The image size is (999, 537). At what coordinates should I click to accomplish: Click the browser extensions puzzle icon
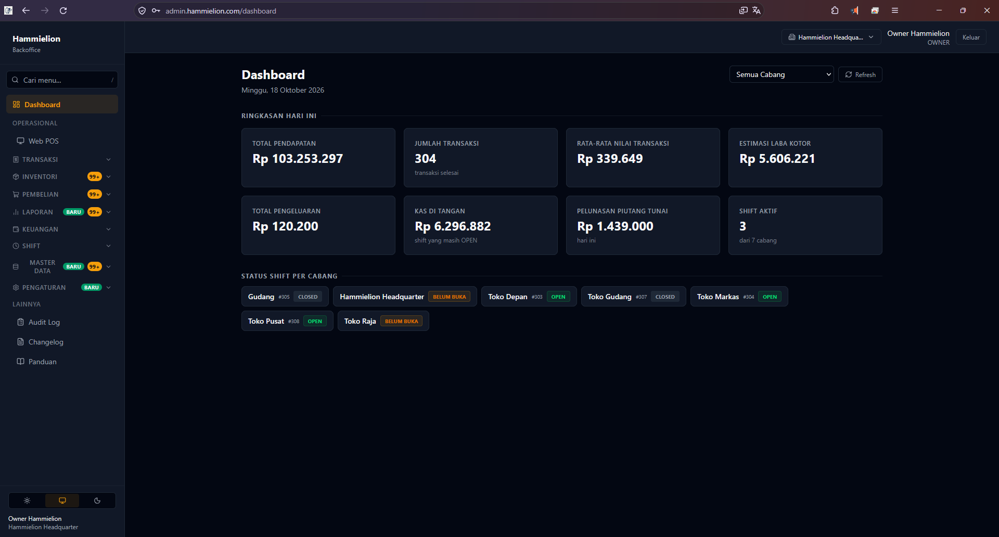(x=835, y=10)
